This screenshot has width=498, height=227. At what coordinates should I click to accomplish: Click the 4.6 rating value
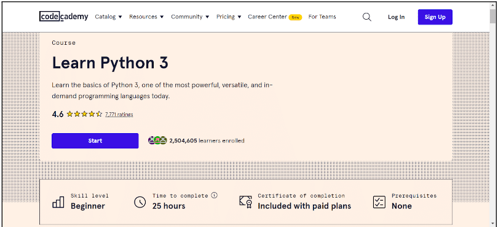[58, 114]
